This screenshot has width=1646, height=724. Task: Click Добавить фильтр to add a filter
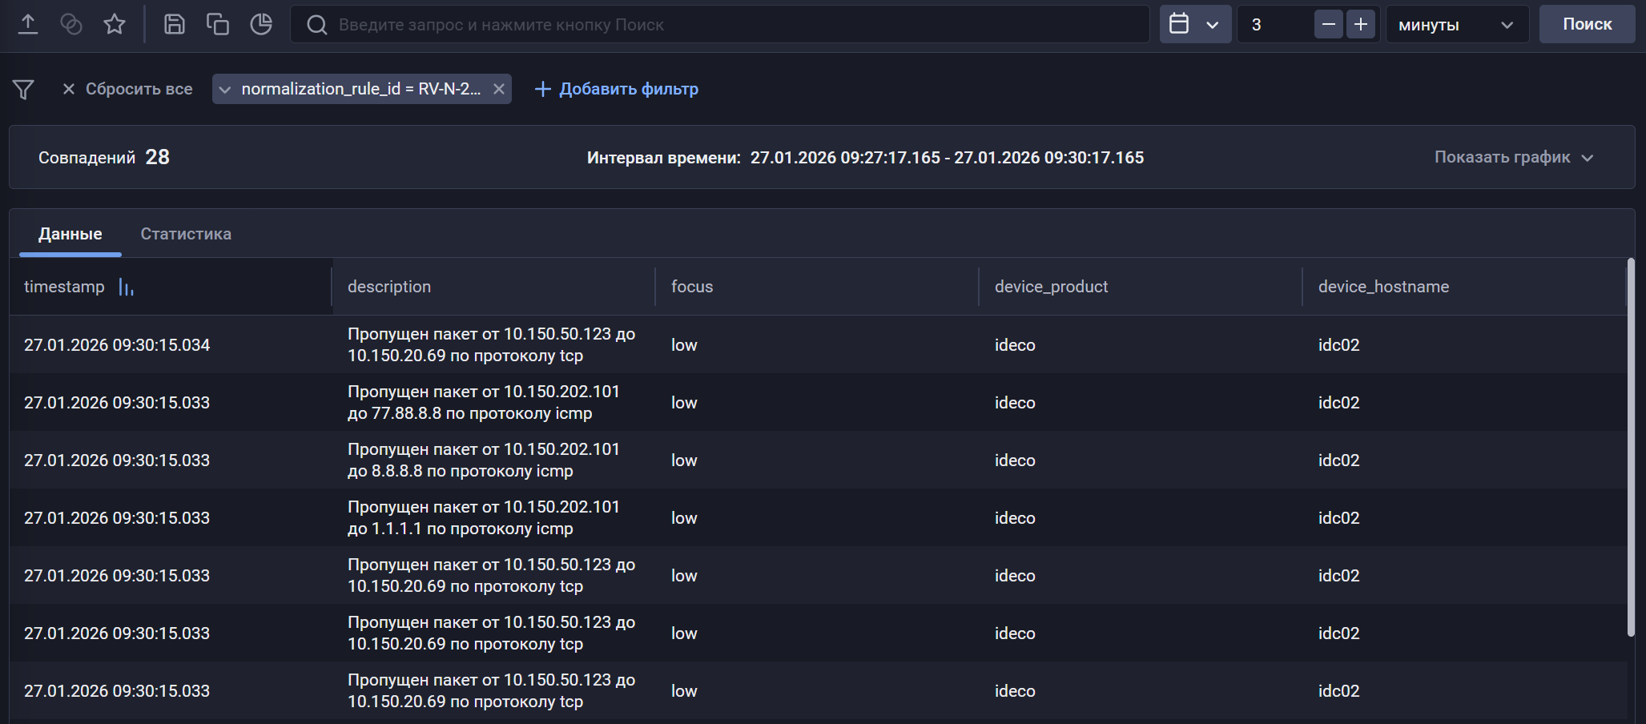(x=617, y=89)
